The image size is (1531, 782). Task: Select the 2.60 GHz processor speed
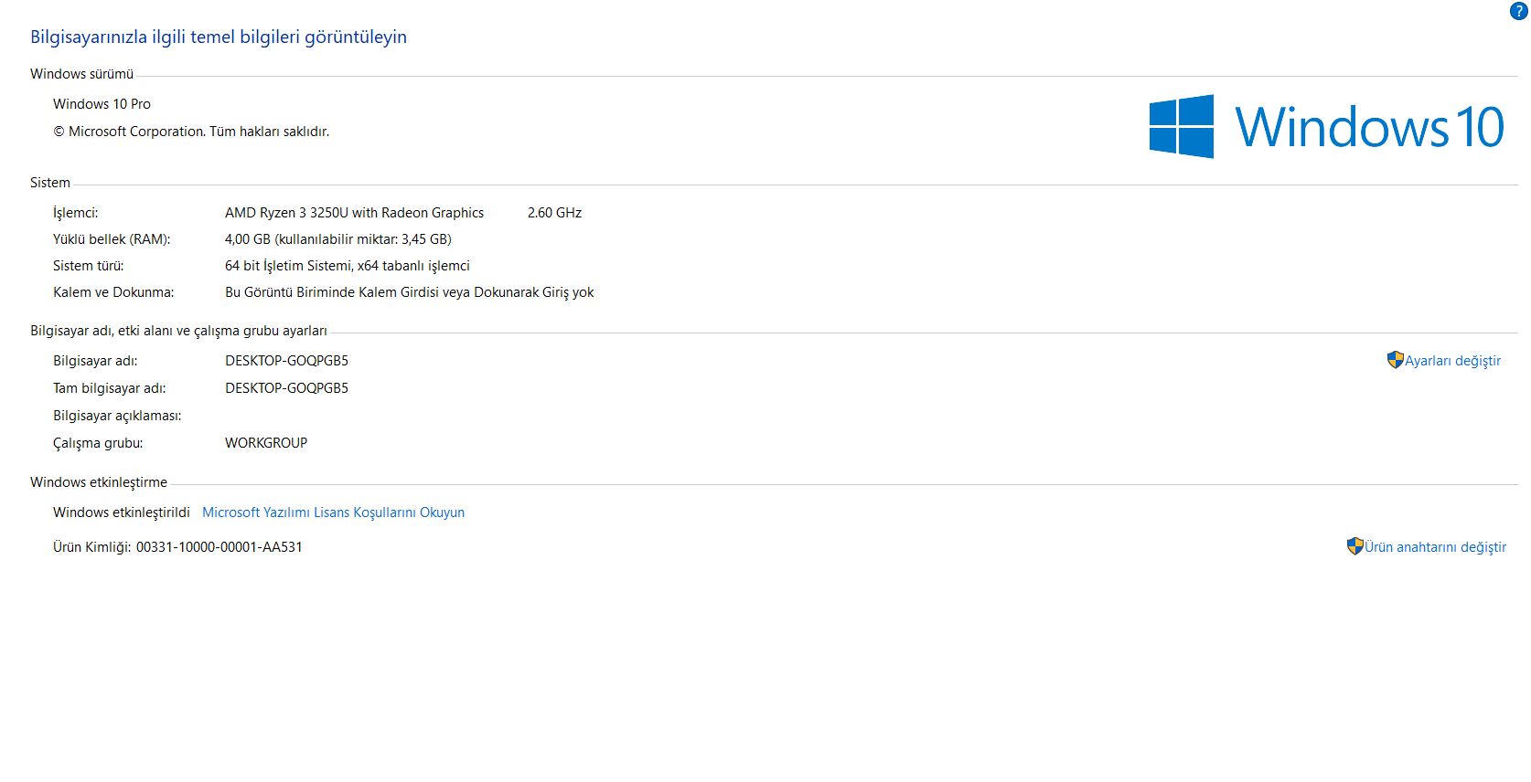coord(554,213)
